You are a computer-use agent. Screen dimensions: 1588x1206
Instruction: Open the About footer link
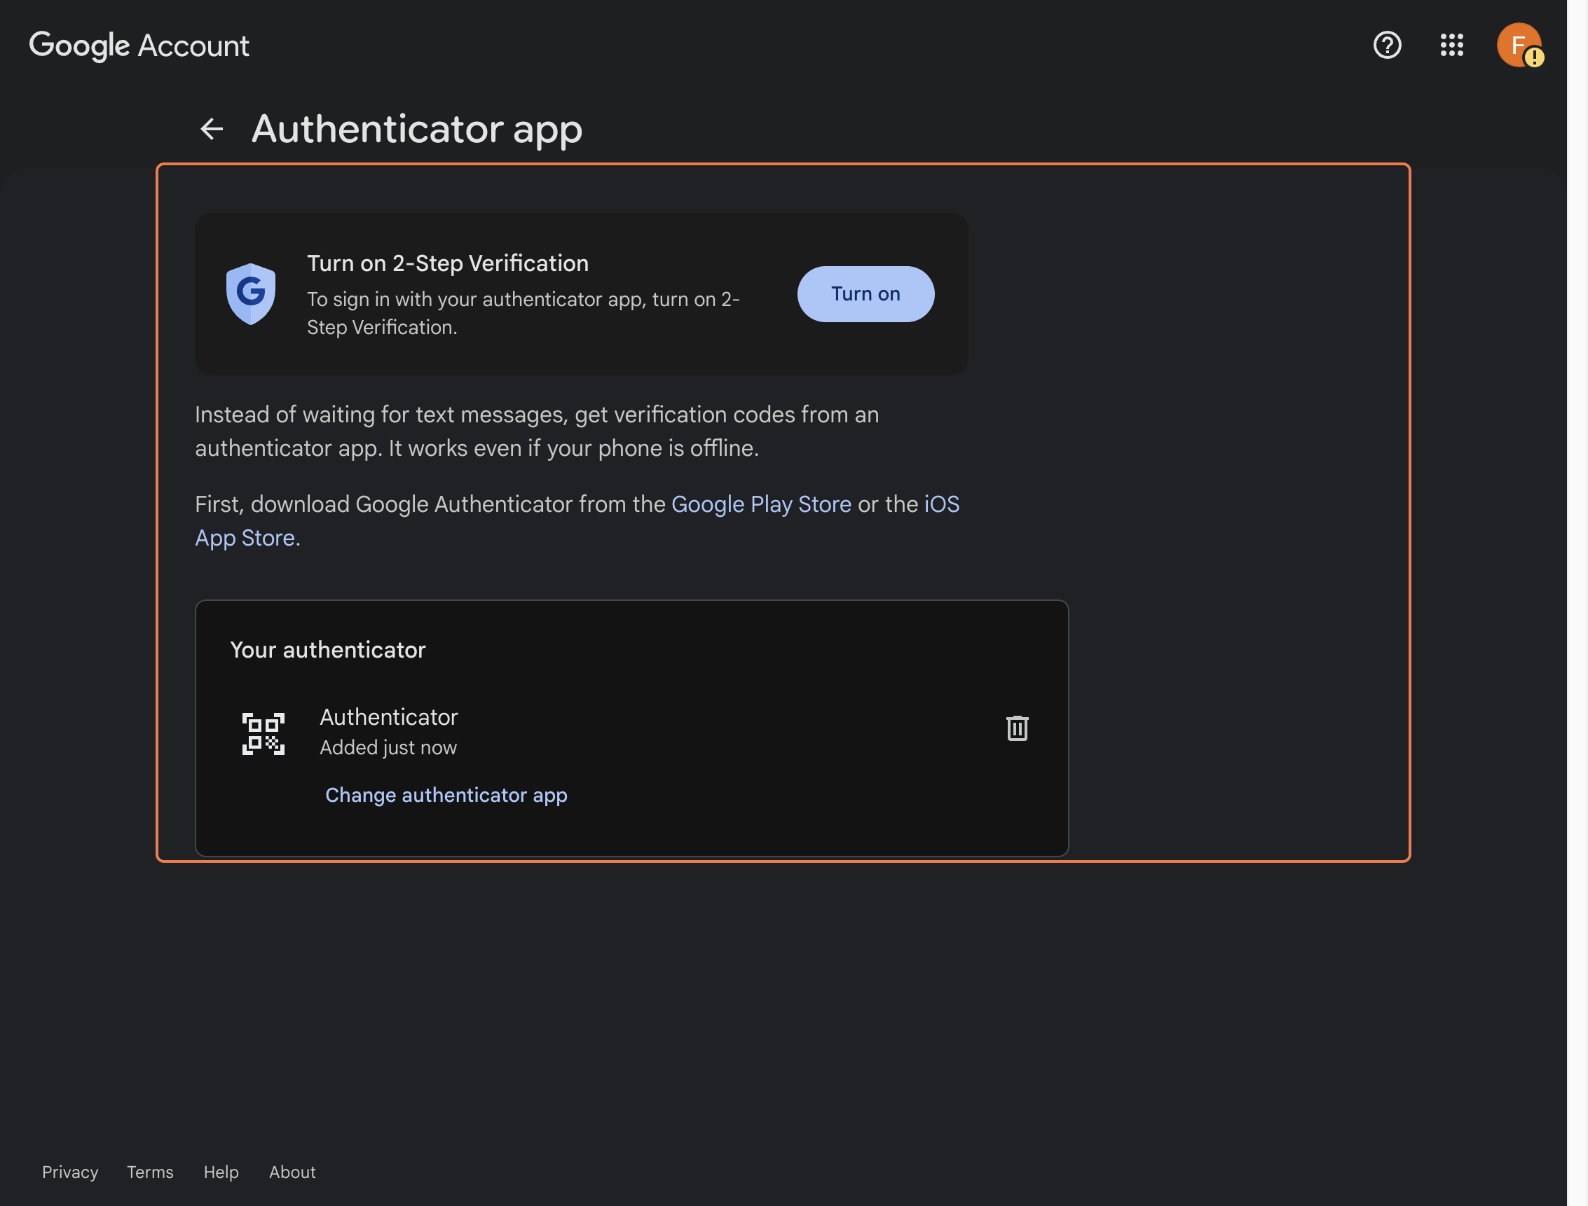[x=292, y=1172]
